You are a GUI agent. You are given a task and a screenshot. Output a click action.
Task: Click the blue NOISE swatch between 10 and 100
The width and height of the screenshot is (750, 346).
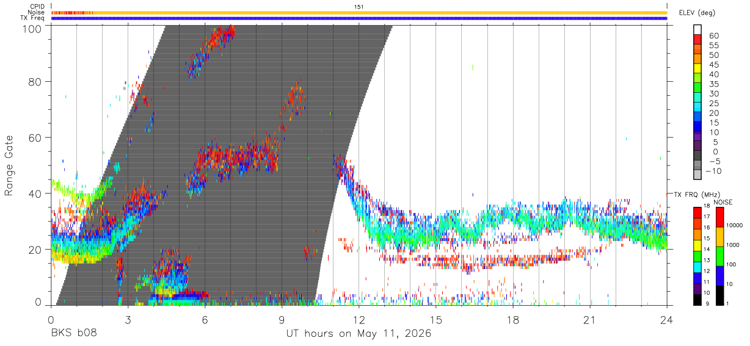[719, 275]
